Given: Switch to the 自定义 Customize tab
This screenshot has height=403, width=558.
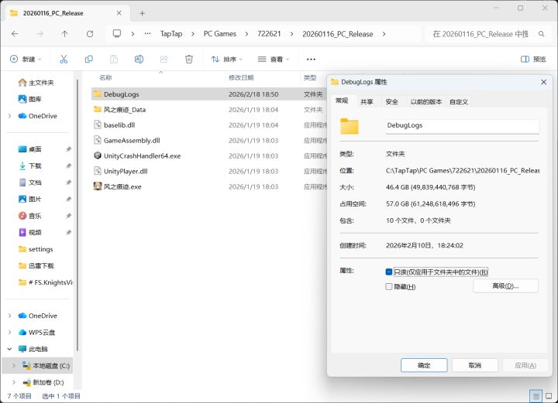Looking at the screenshot, I should [458, 101].
